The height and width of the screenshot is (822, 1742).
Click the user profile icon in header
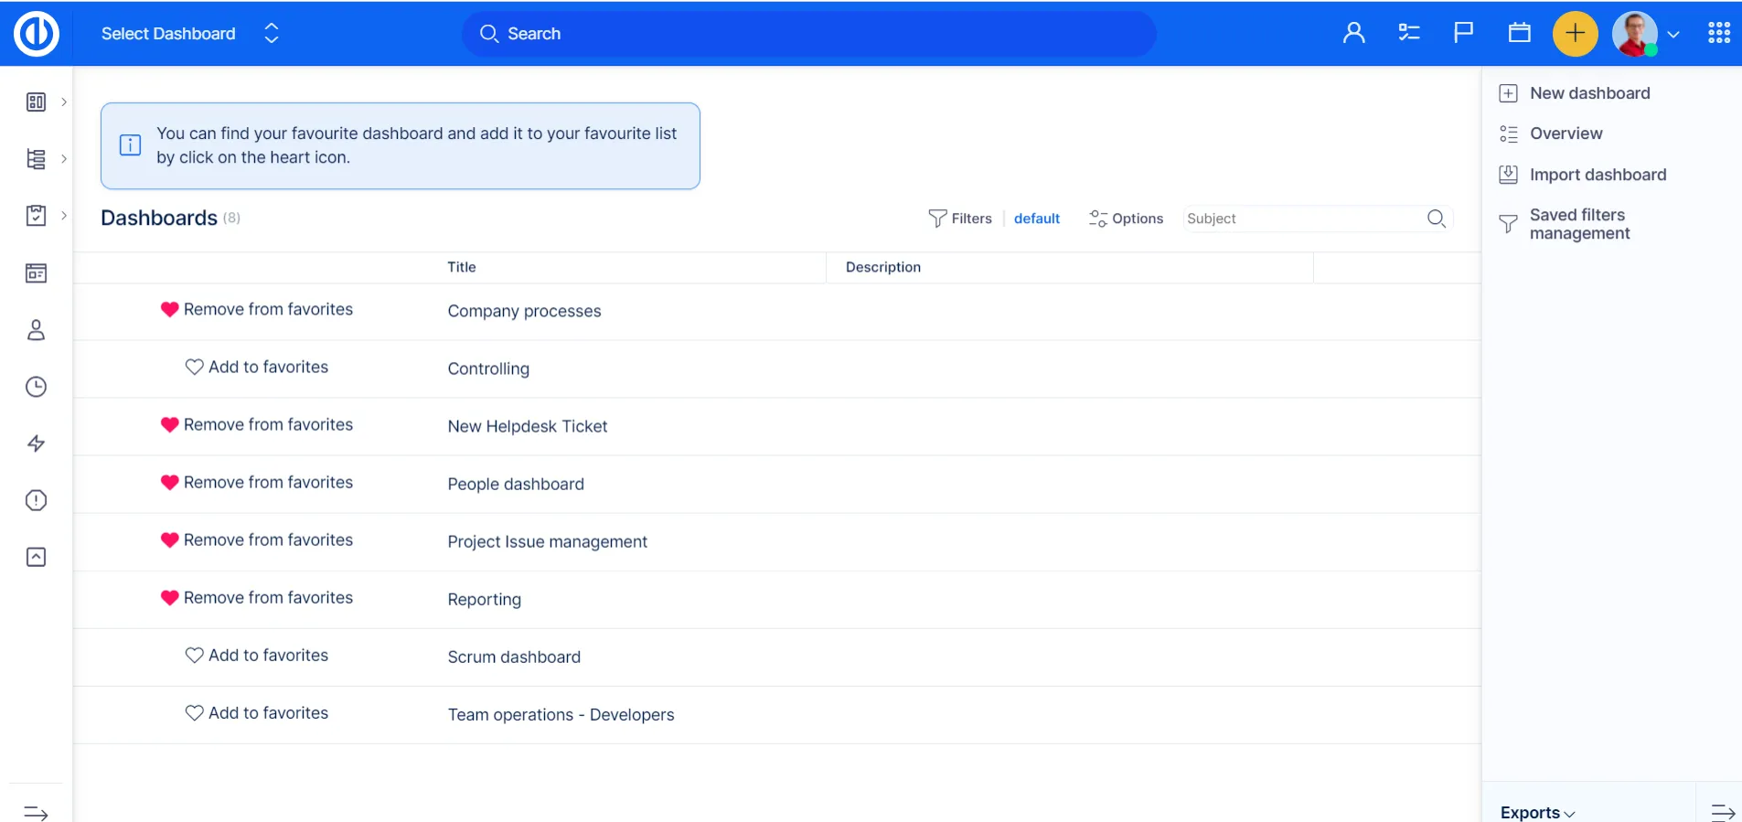pos(1353,34)
